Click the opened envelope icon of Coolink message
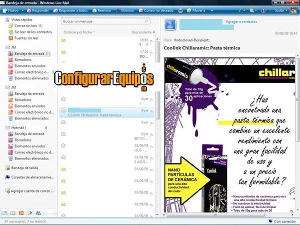This screenshot has width=300, height=225. click(x=63, y=110)
